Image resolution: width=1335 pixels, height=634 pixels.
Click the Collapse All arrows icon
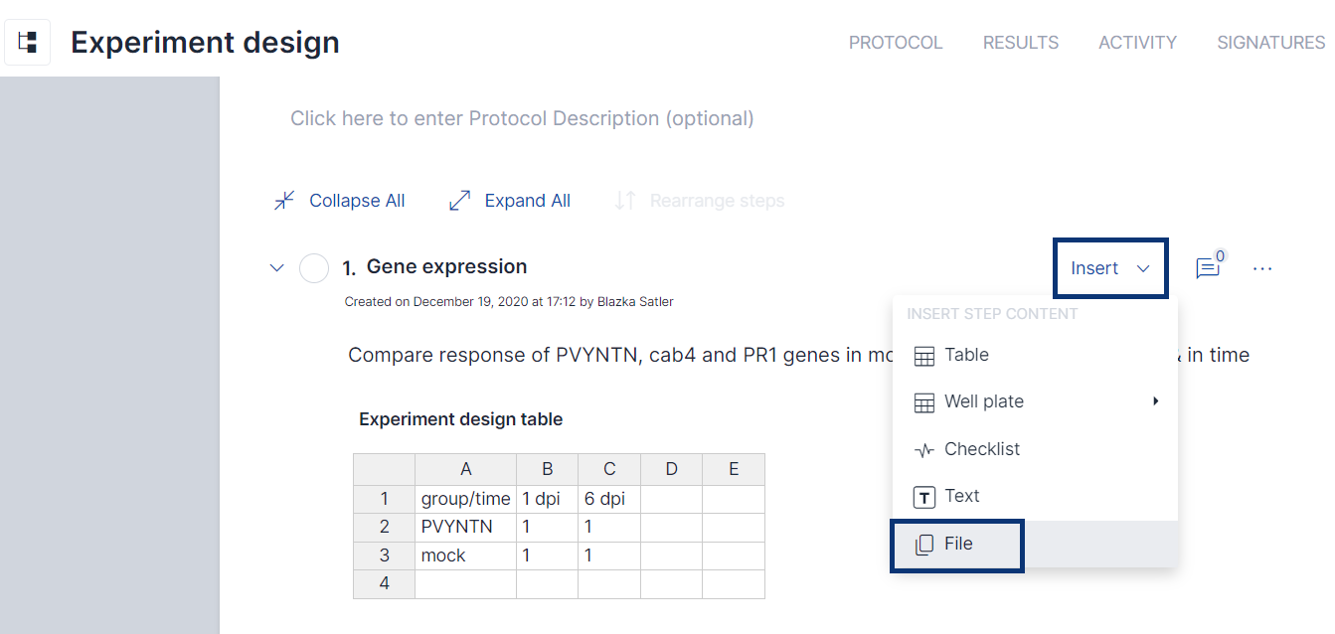pos(283,200)
